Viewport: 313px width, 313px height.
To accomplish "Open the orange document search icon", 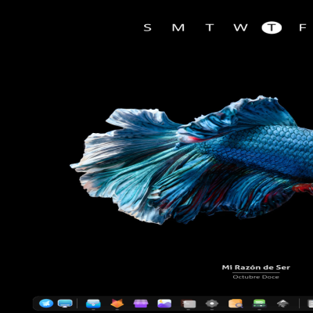I will pos(236,304).
